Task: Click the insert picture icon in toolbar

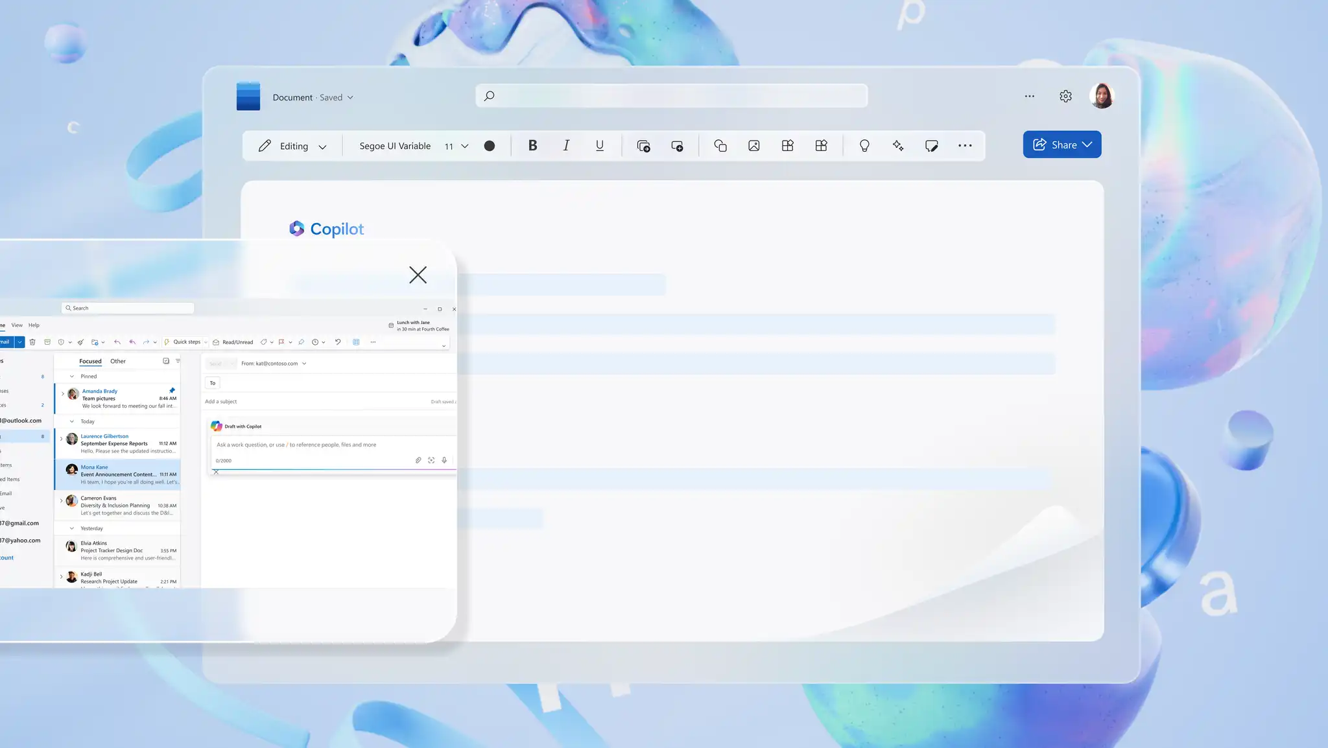Action: click(754, 146)
